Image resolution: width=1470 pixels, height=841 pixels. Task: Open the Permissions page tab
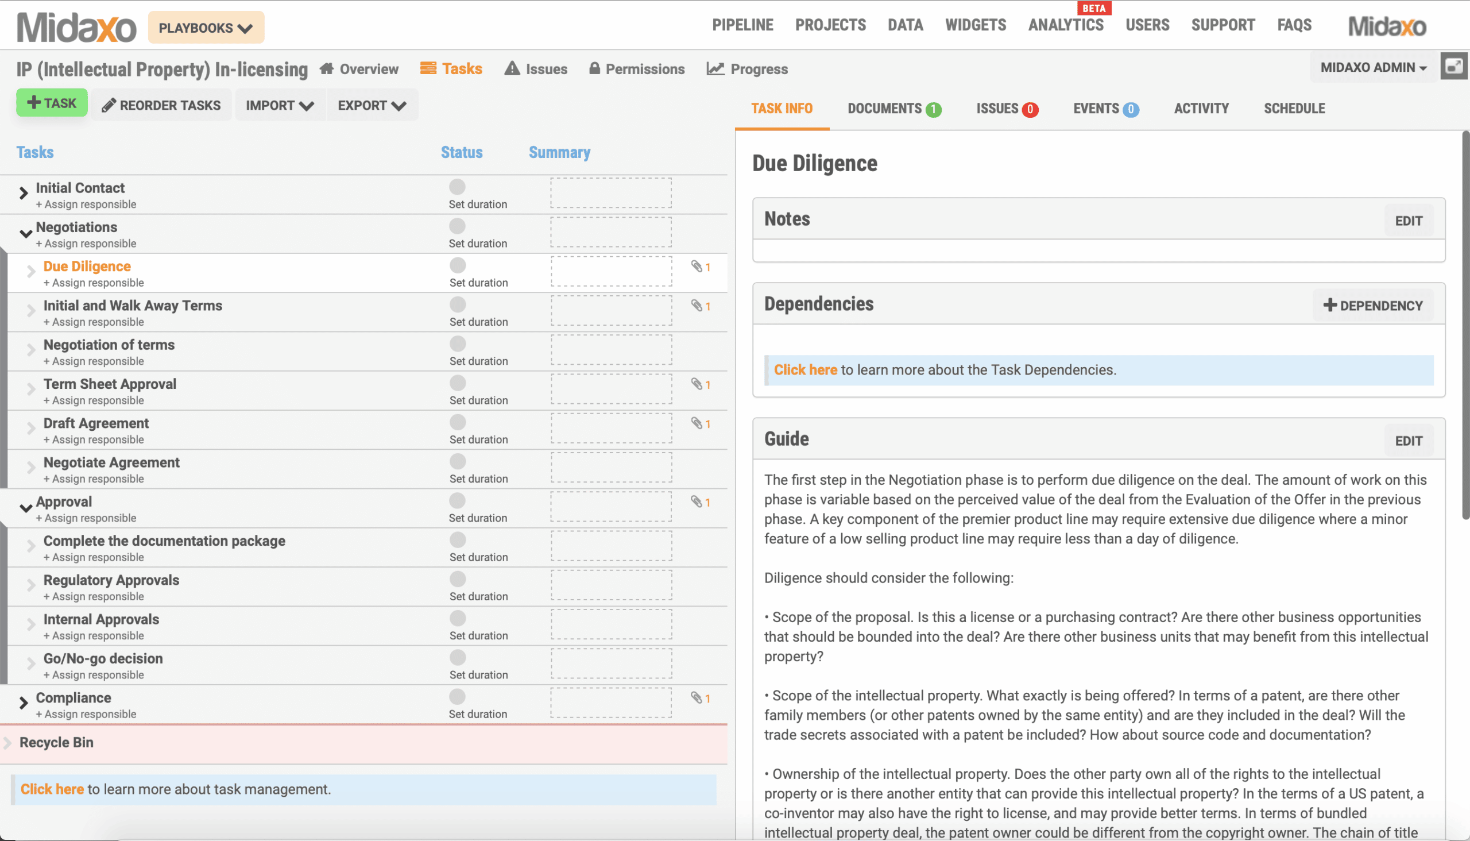[637, 69]
